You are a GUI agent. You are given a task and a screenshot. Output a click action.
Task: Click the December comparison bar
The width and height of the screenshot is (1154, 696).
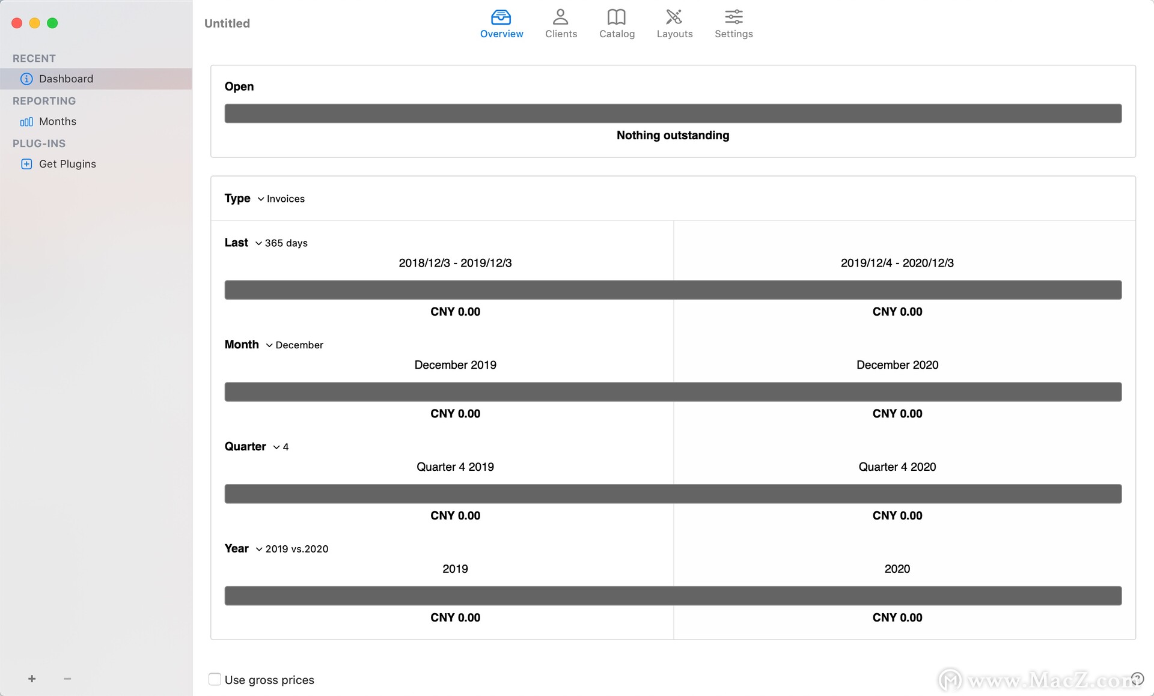(x=673, y=392)
